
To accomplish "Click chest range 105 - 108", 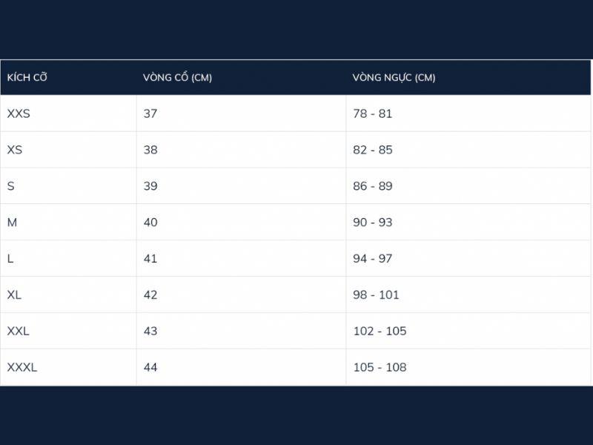I will (x=380, y=367).
